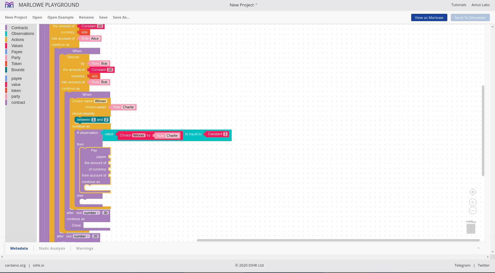Open the Tutorials link
This screenshot has height=273, width=495.
459,5
